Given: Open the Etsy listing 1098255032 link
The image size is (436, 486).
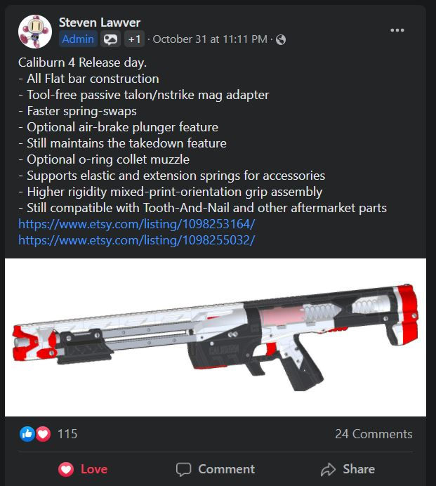Looking at the screenshot, I should point(137,240).
